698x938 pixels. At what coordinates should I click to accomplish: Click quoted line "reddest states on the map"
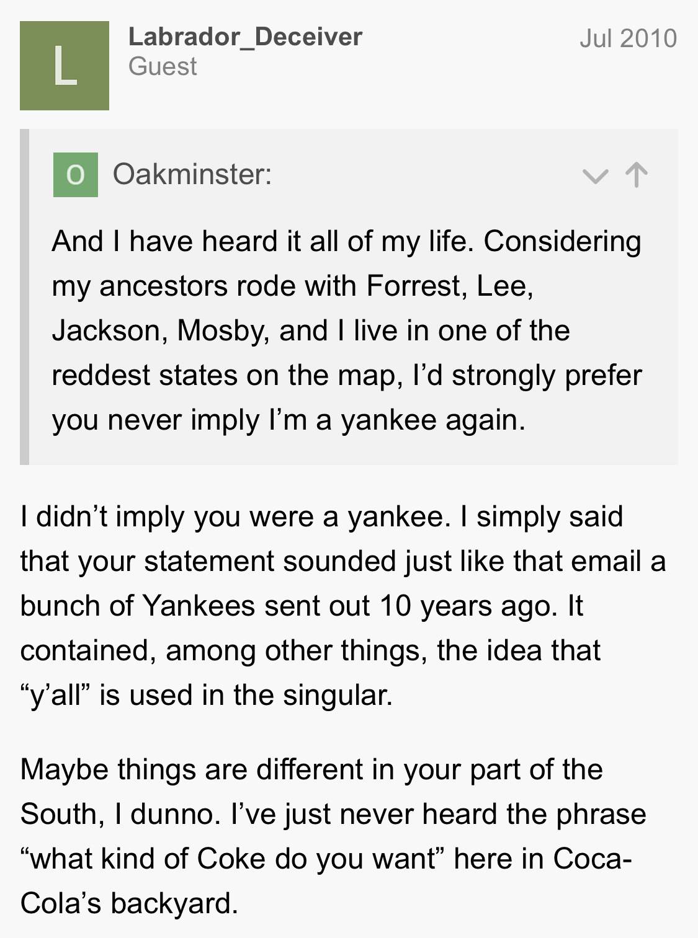pos(347,375)
